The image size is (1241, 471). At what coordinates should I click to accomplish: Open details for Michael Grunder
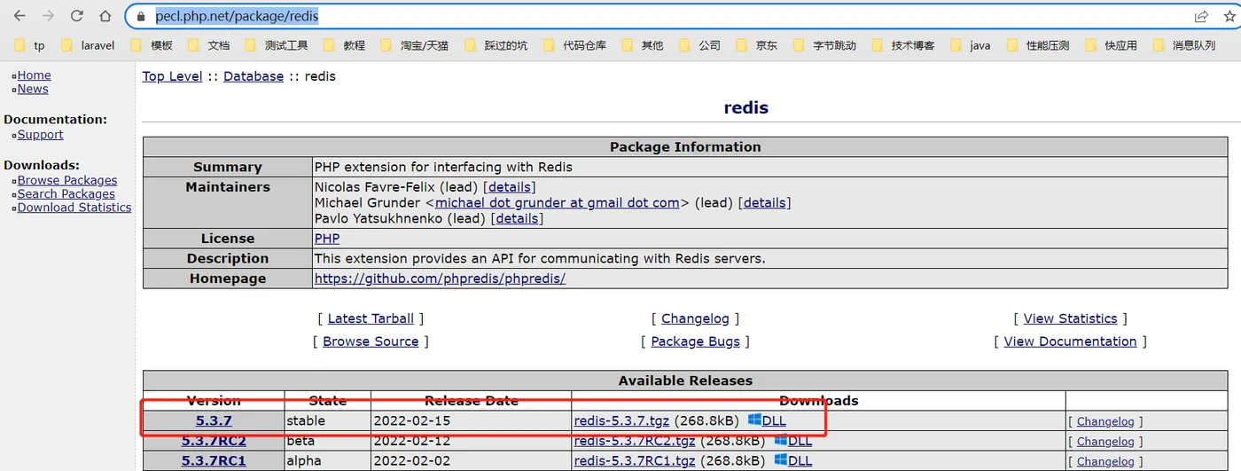pos(764,202)
